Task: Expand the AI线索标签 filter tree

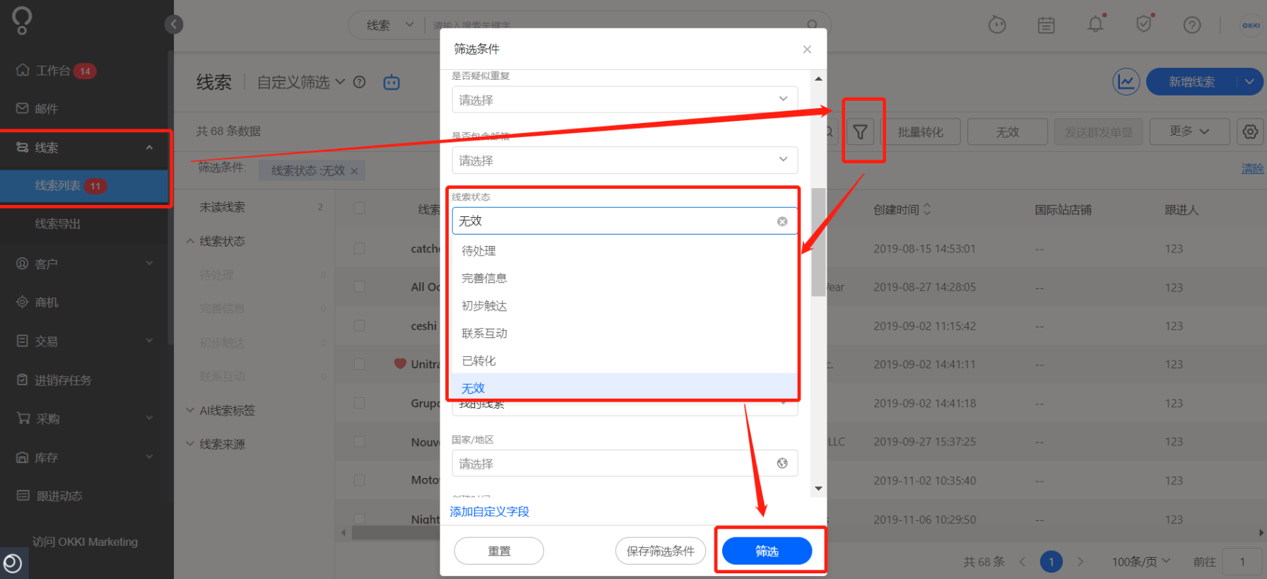Action: click(x=190, y=411)
